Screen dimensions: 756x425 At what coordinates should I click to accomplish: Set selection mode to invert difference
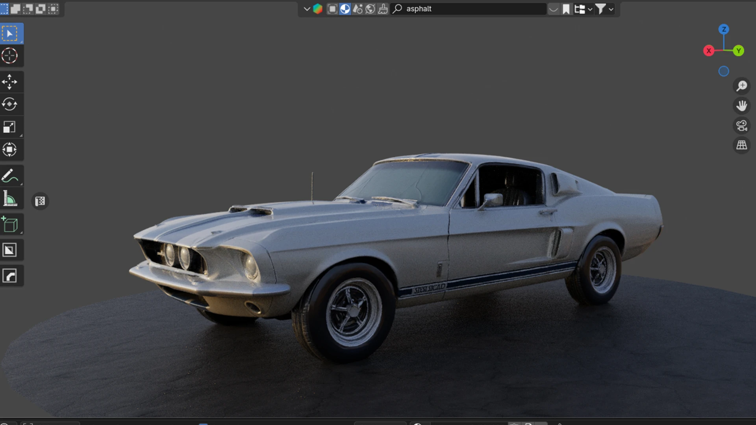[41, 9]
